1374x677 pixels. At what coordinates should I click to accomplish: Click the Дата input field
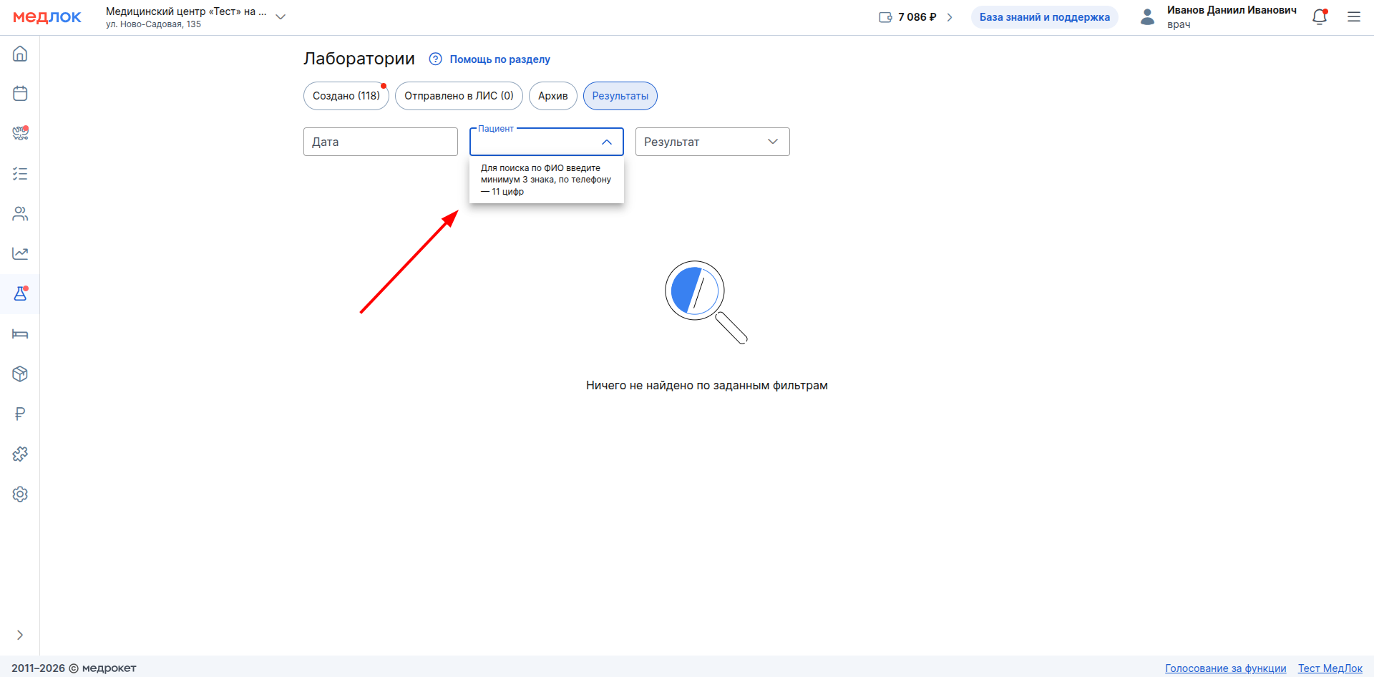(x=380, y=142)
